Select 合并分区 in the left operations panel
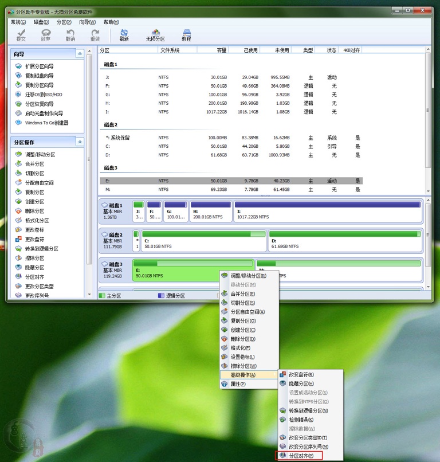The width and height of the screenshot is (440, 462). 34,164
